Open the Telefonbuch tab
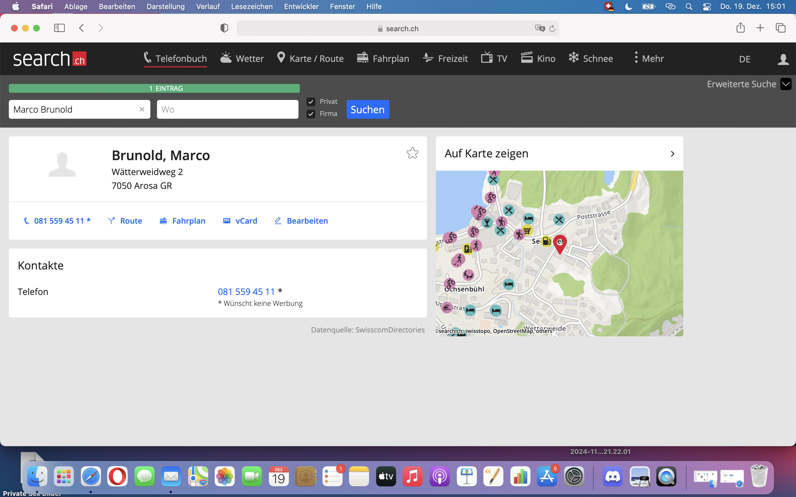The width and height of the screenshot is (796, 497). 175,59
